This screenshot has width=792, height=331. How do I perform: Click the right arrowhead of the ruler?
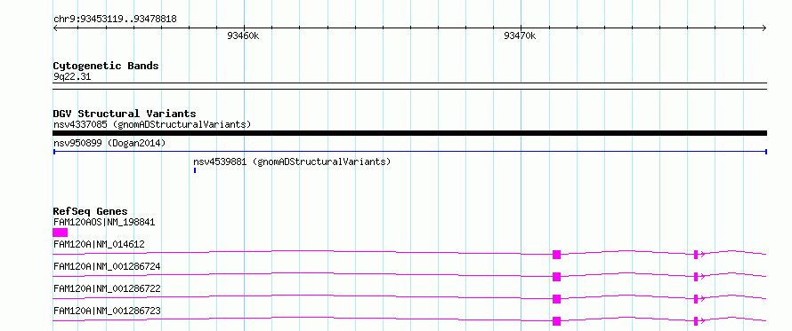(x=764, y=28)
